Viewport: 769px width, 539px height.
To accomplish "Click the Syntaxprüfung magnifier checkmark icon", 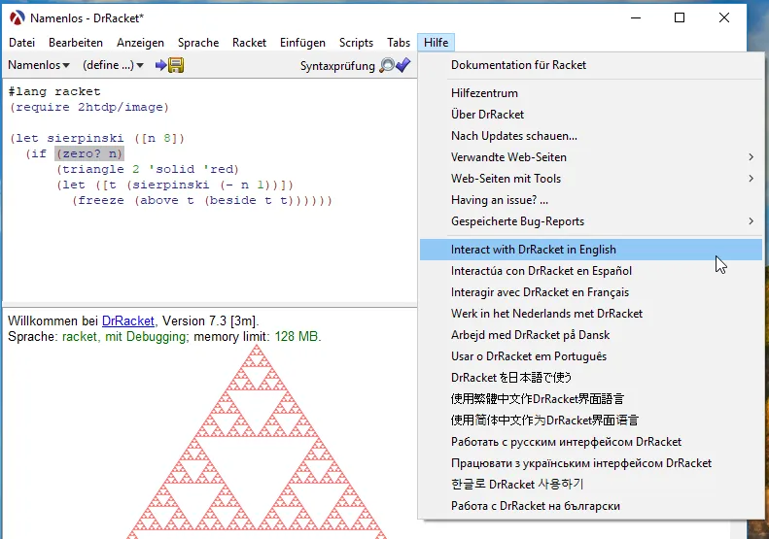I will click(396, 65).
